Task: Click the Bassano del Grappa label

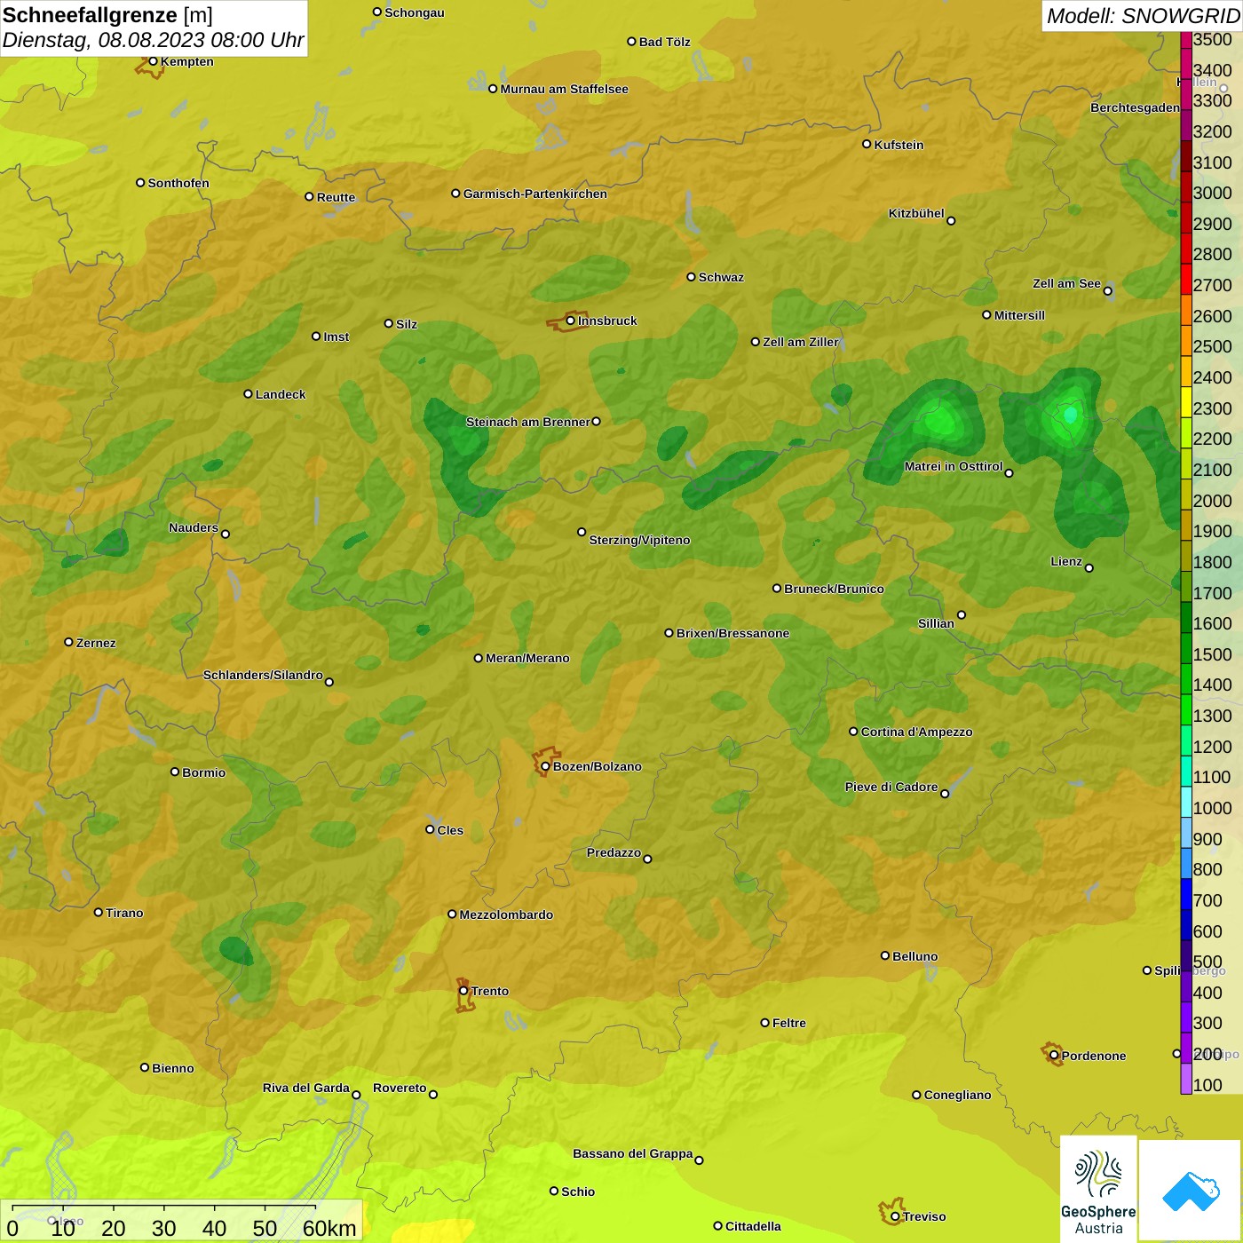Action: coord(632,1153)
